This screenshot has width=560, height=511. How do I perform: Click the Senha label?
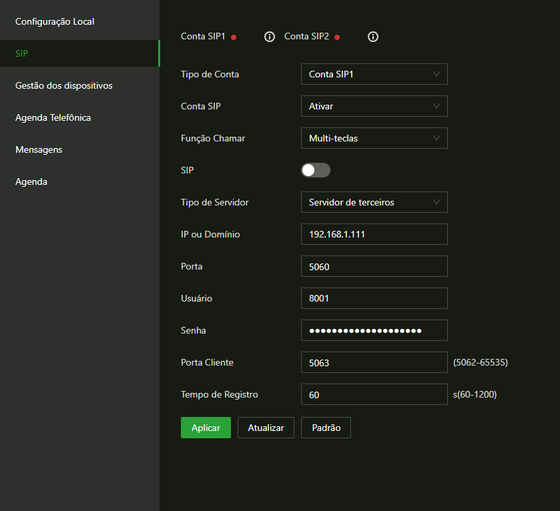[x=193, y=330]
